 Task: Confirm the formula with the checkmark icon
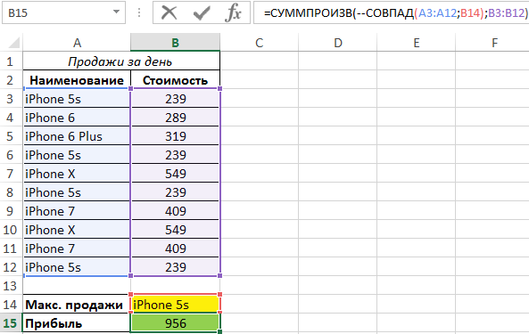click(x=202, y=13)
